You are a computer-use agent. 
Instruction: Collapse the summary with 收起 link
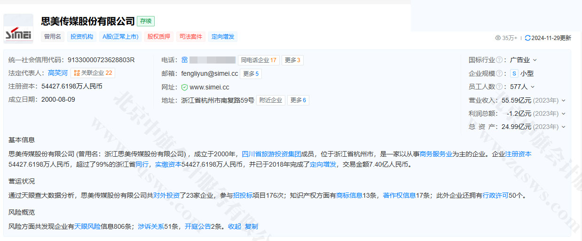[x=234, y=226]
